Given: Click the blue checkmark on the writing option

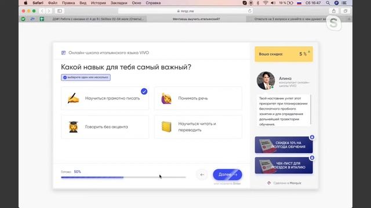Looking at the screenshot, I should coord(144,91).
